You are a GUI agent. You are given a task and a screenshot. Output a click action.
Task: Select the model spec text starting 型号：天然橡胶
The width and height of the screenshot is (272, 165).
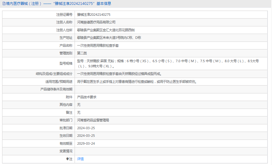tap(168, 63)
